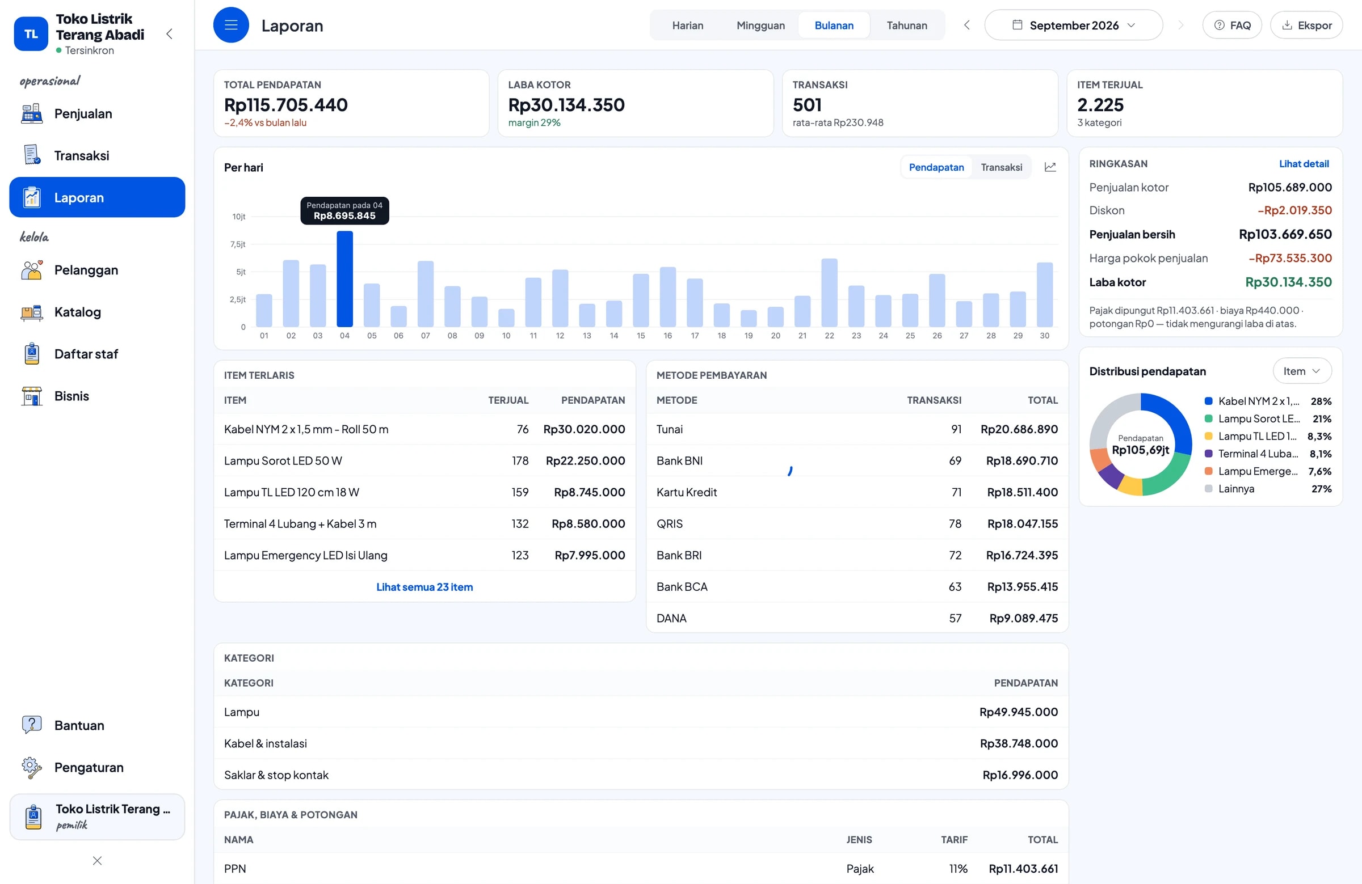Click the green Lampu Sorot legend swatch

(x=1209, y=418)
